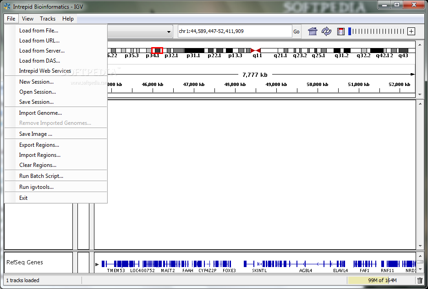Click cytoband p31.1 on the ideogram

tap(193, 50)
